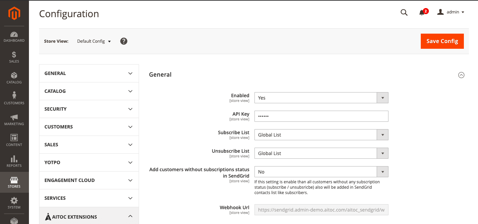
Task: Click the Store View label
Action: 56,41
